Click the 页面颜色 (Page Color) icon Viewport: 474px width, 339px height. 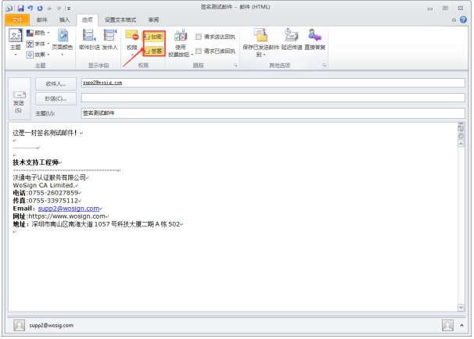(63, 39)
